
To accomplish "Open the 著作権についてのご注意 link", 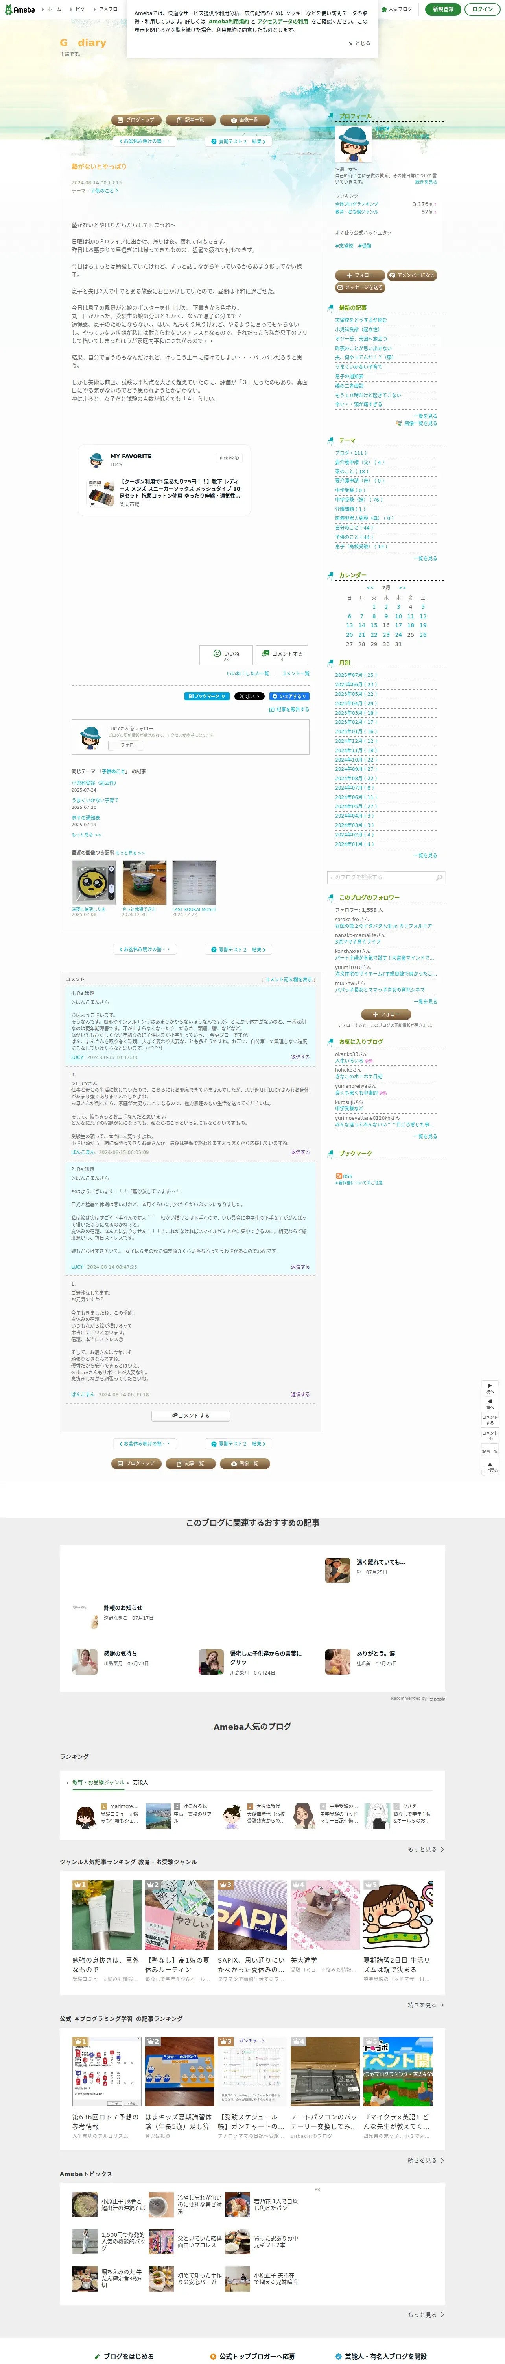I will (359, 1183).
